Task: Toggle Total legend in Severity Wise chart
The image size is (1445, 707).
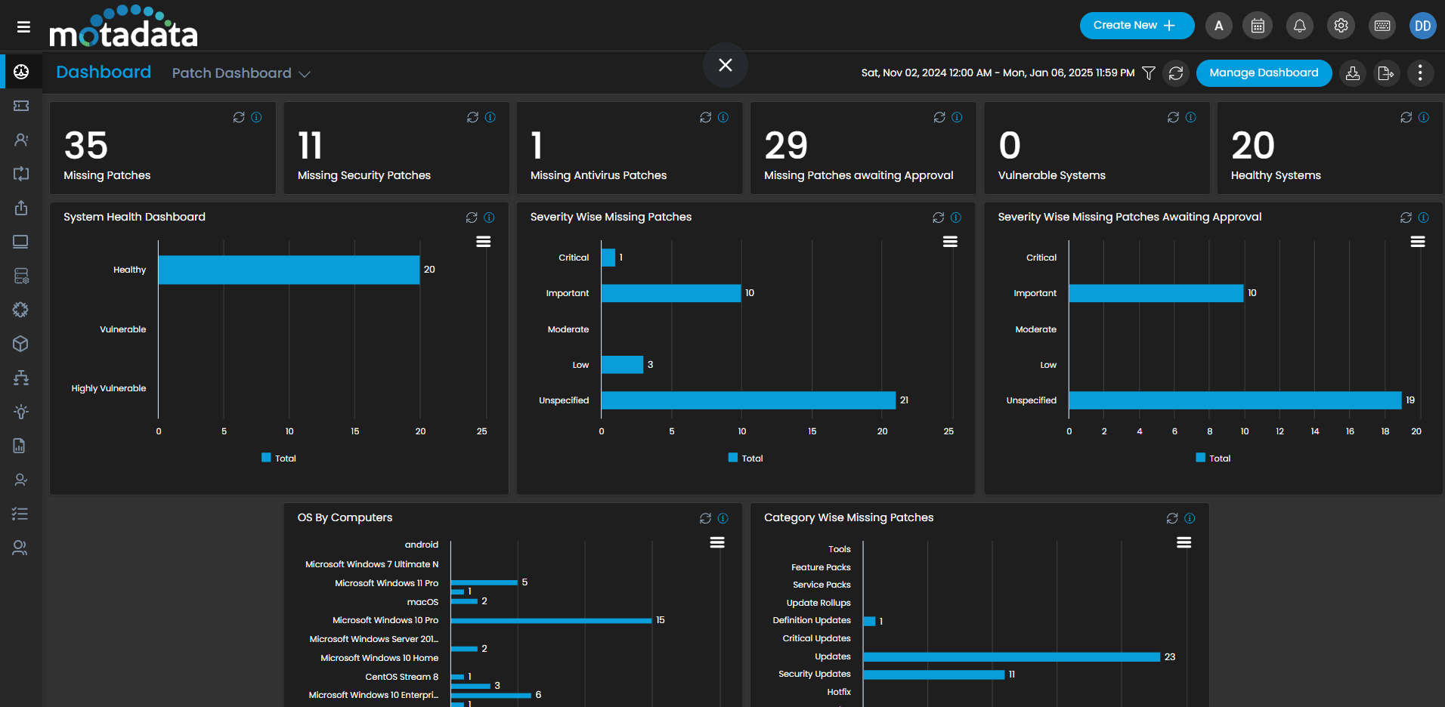Action: [746, 458]
